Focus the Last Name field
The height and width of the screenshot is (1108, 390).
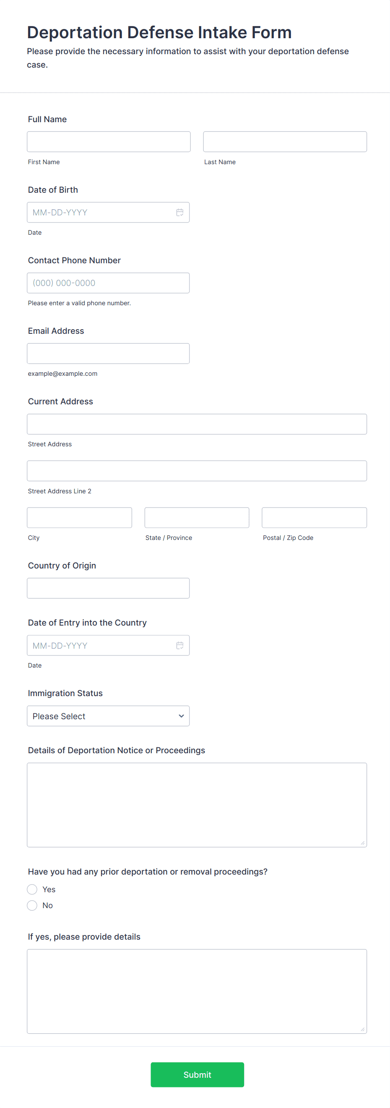[285, 142]
